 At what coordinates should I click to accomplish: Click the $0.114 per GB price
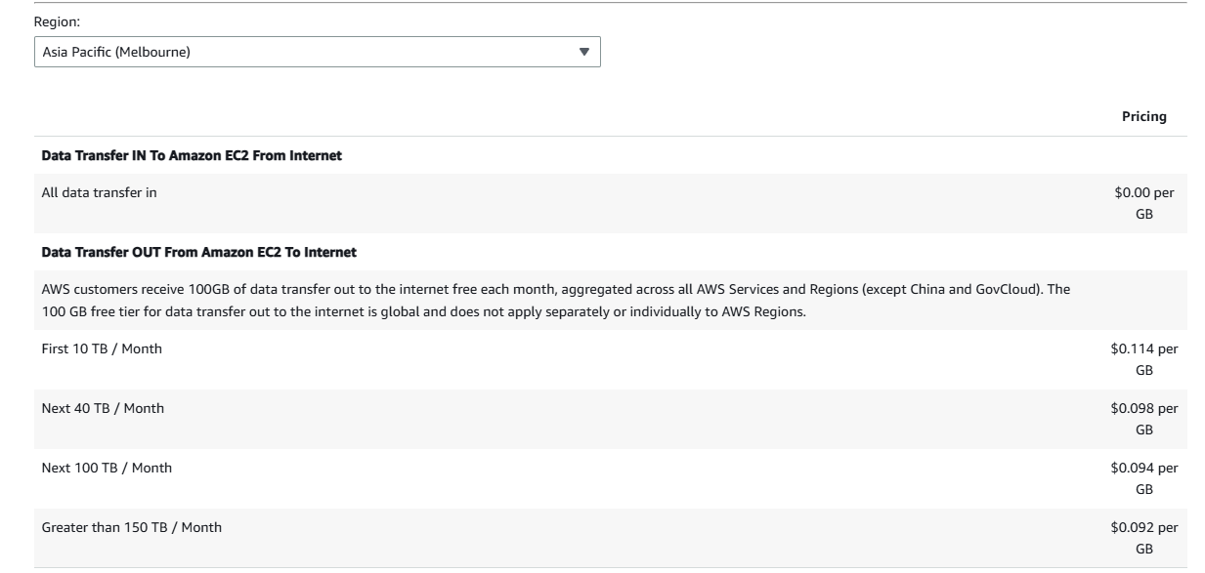coord(1143,359)
